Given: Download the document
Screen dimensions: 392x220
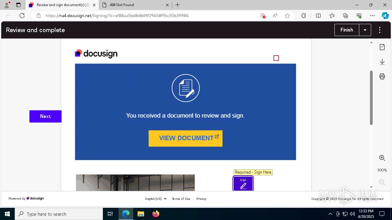Looking at the screenshot, I should tap(382, 62).
